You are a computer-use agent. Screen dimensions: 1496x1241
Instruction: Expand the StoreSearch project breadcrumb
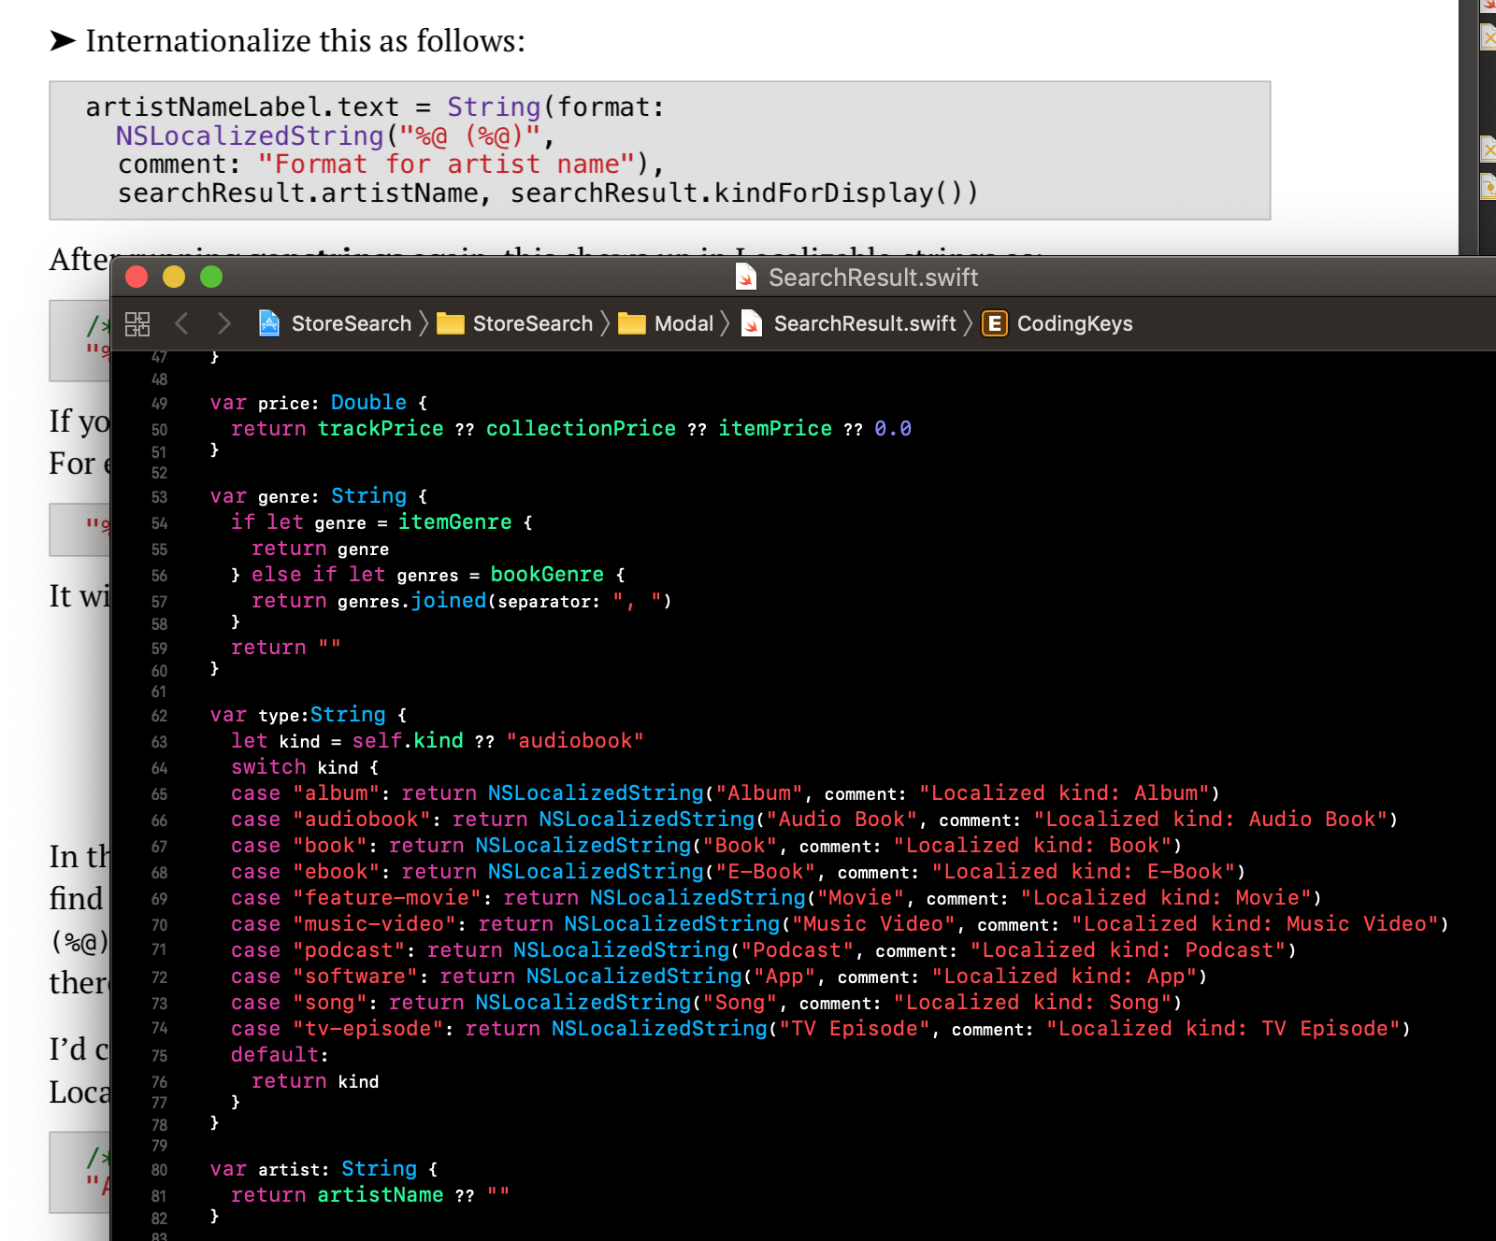point(351,324)
